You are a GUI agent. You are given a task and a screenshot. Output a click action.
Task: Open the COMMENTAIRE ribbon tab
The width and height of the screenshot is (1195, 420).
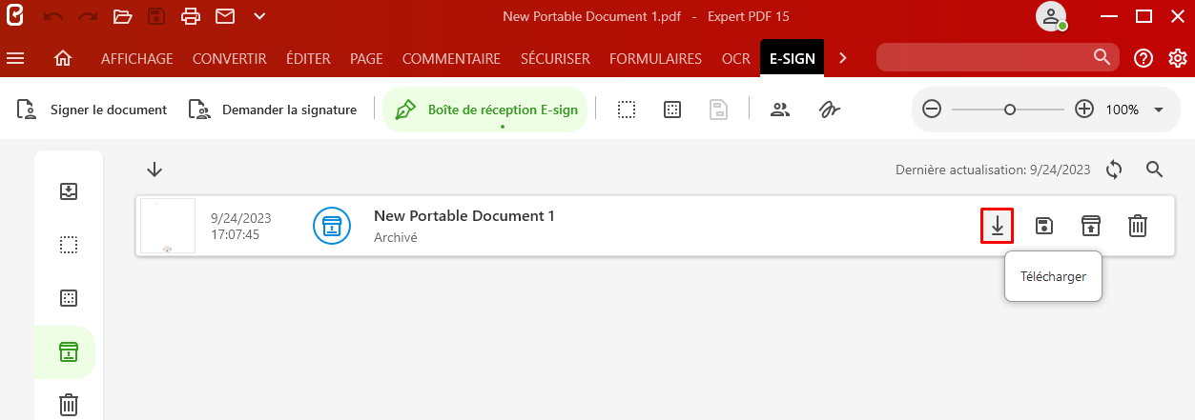[x=451, y=59]
